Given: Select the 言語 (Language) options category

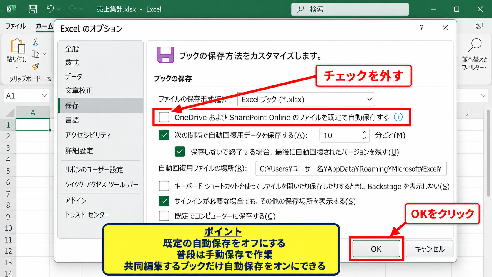Looking at the screenshot, I should (100, 120).
